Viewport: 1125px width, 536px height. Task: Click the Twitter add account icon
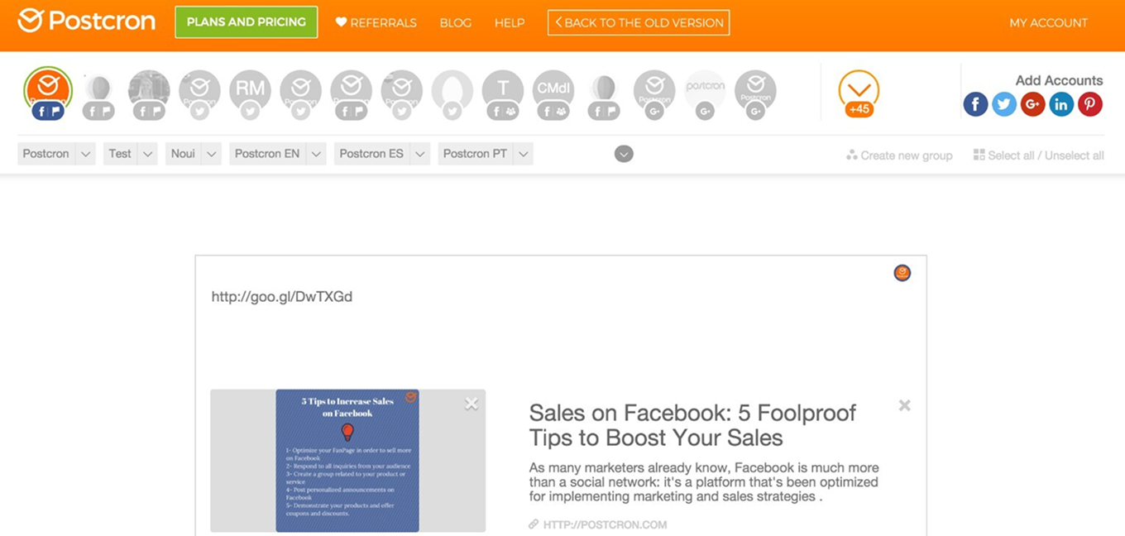pyautogui.click(x=1004, y=104)
